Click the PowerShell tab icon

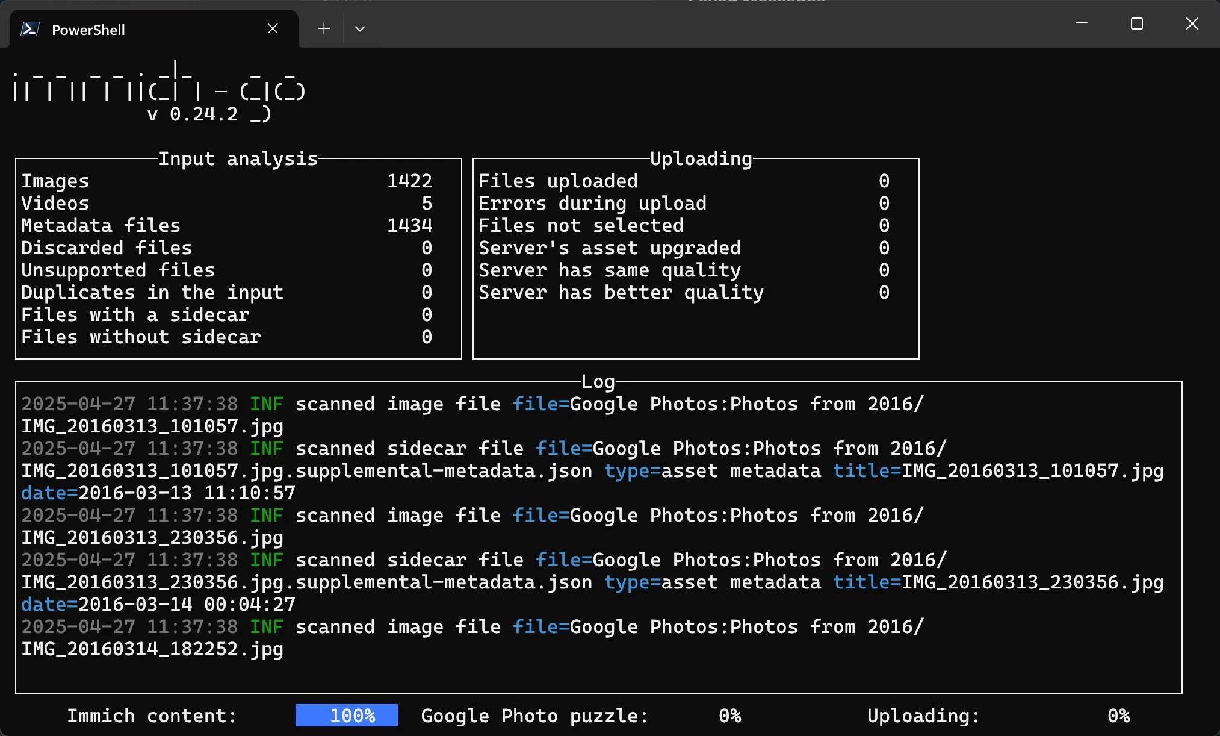coord(29,29)
